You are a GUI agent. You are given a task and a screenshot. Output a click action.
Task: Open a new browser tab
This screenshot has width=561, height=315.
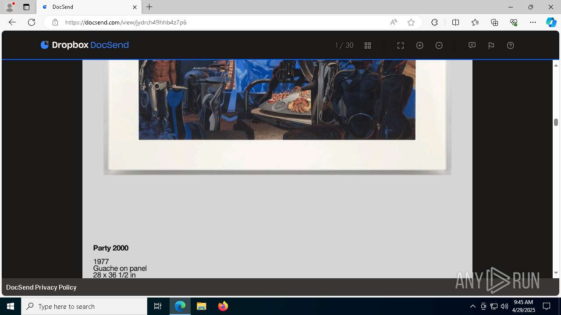(149, 7)
